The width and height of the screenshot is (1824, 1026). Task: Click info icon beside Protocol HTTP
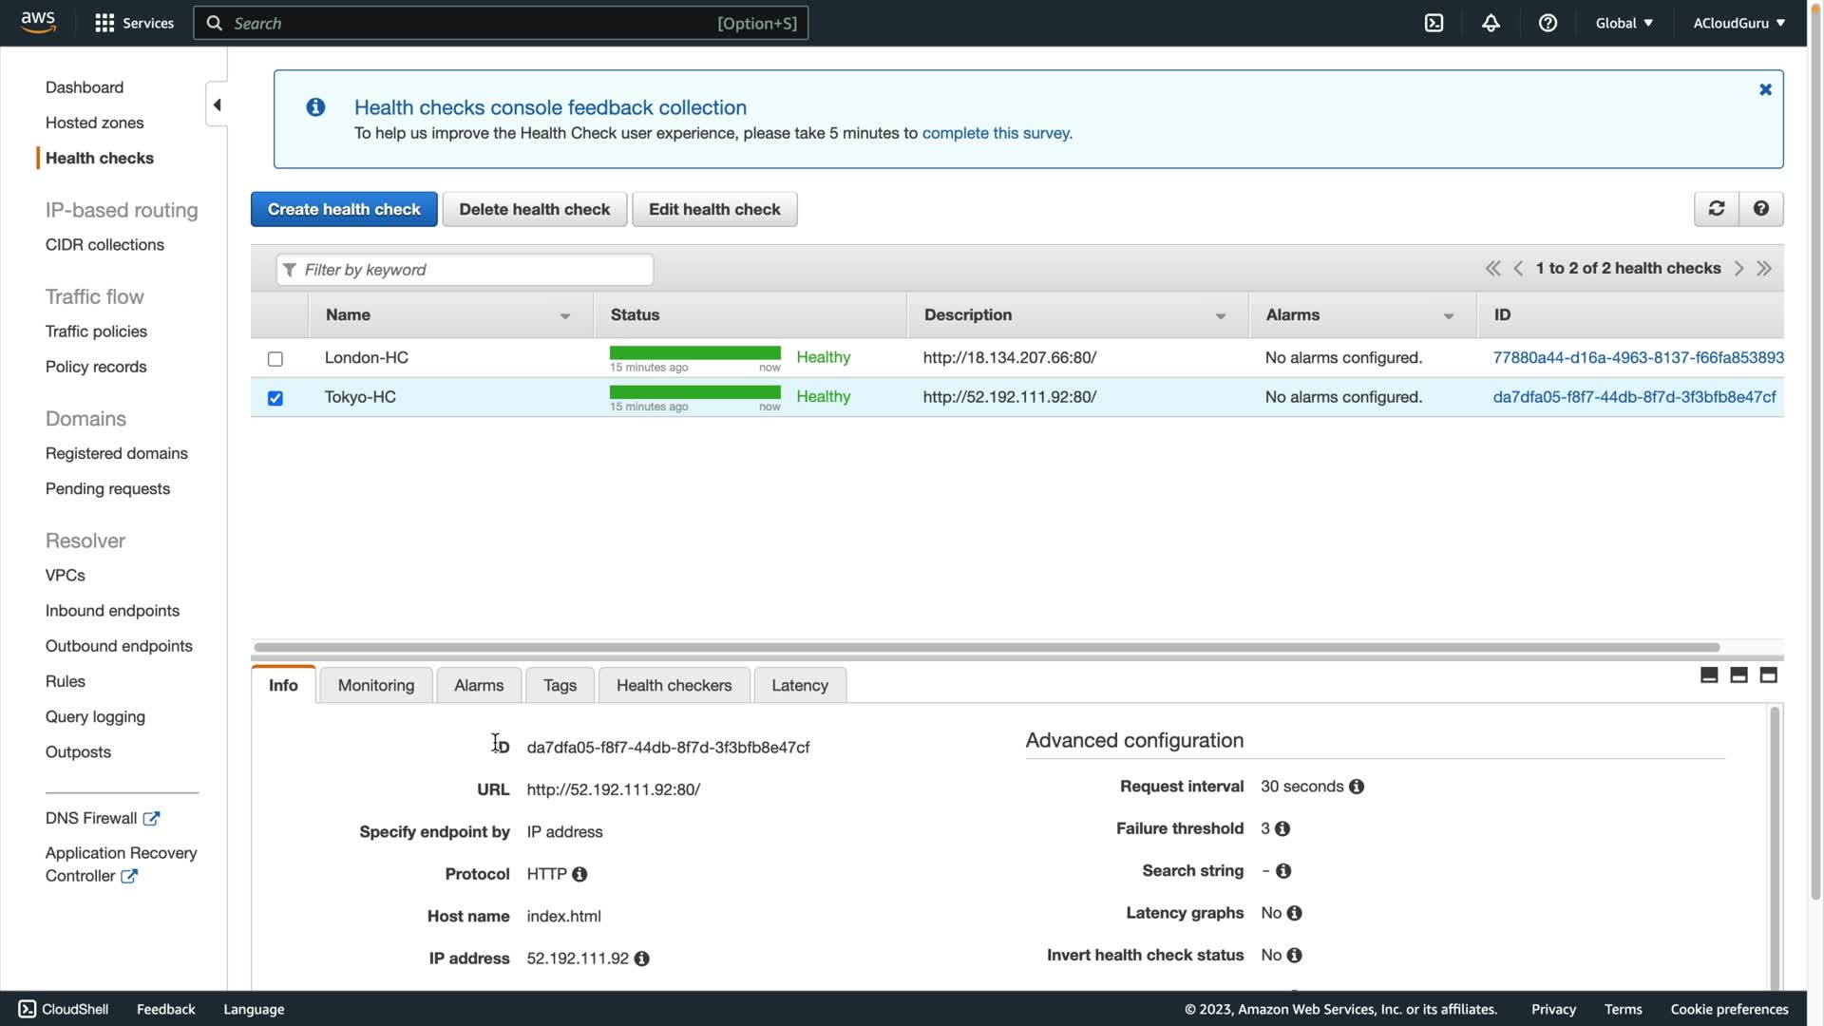(x=579, y=874)
